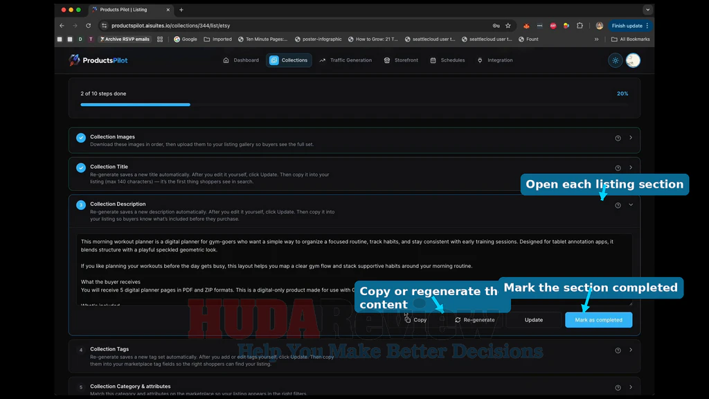
Task: Click the Finish update button
Action: pyautogui.click(x=630, y=26)
